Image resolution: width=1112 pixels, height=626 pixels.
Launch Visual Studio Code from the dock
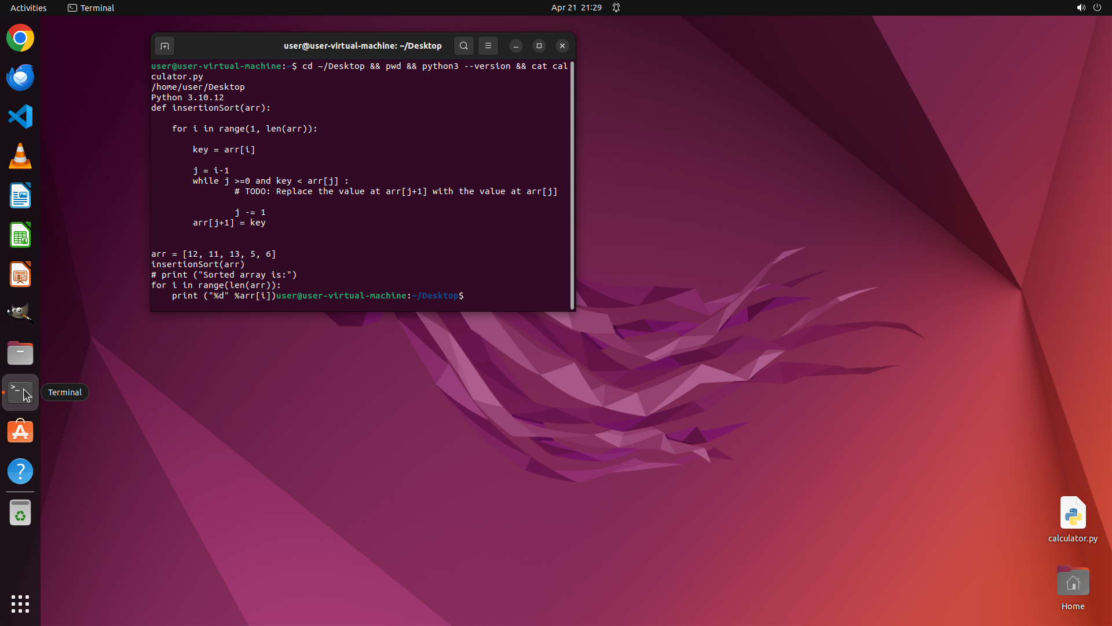[x=20, y=117]
